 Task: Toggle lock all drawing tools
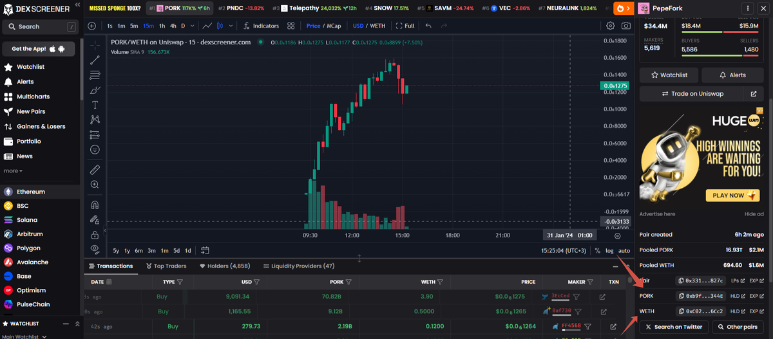click(x=95, y=235)
